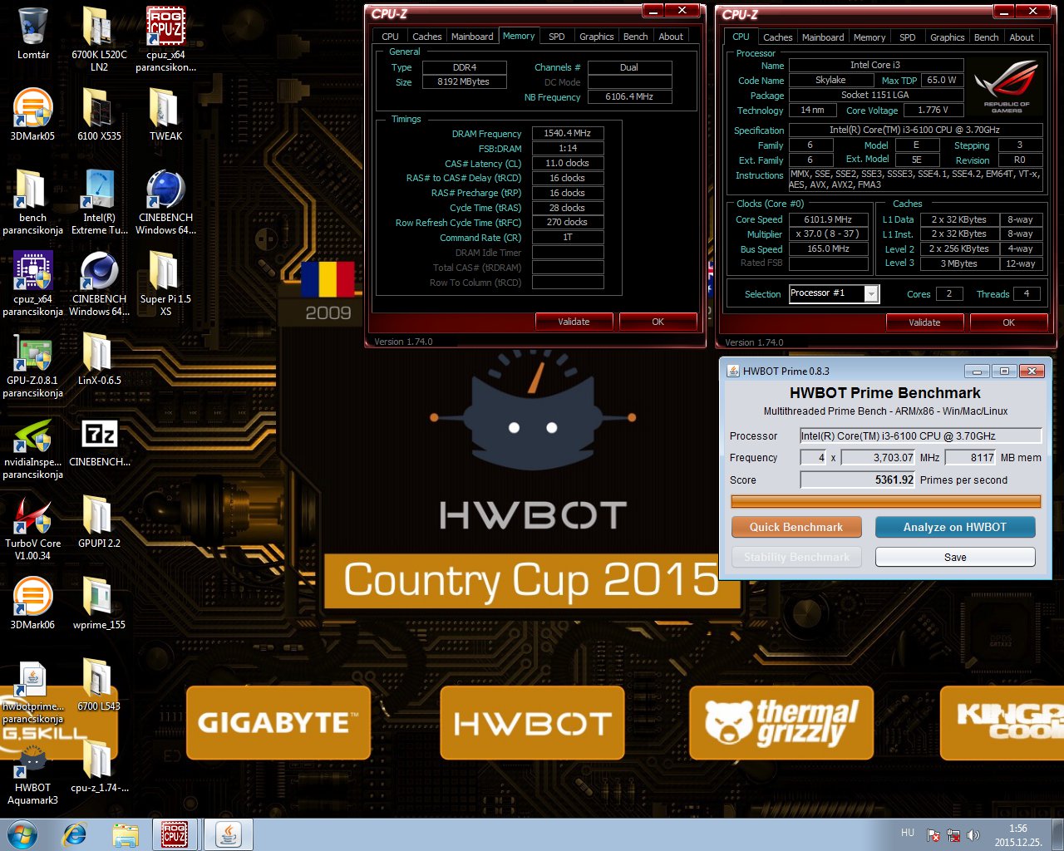Switch to Java HWBOT Prime taskbar item
The image size is (1064, 851).
(x=228, y=835)
